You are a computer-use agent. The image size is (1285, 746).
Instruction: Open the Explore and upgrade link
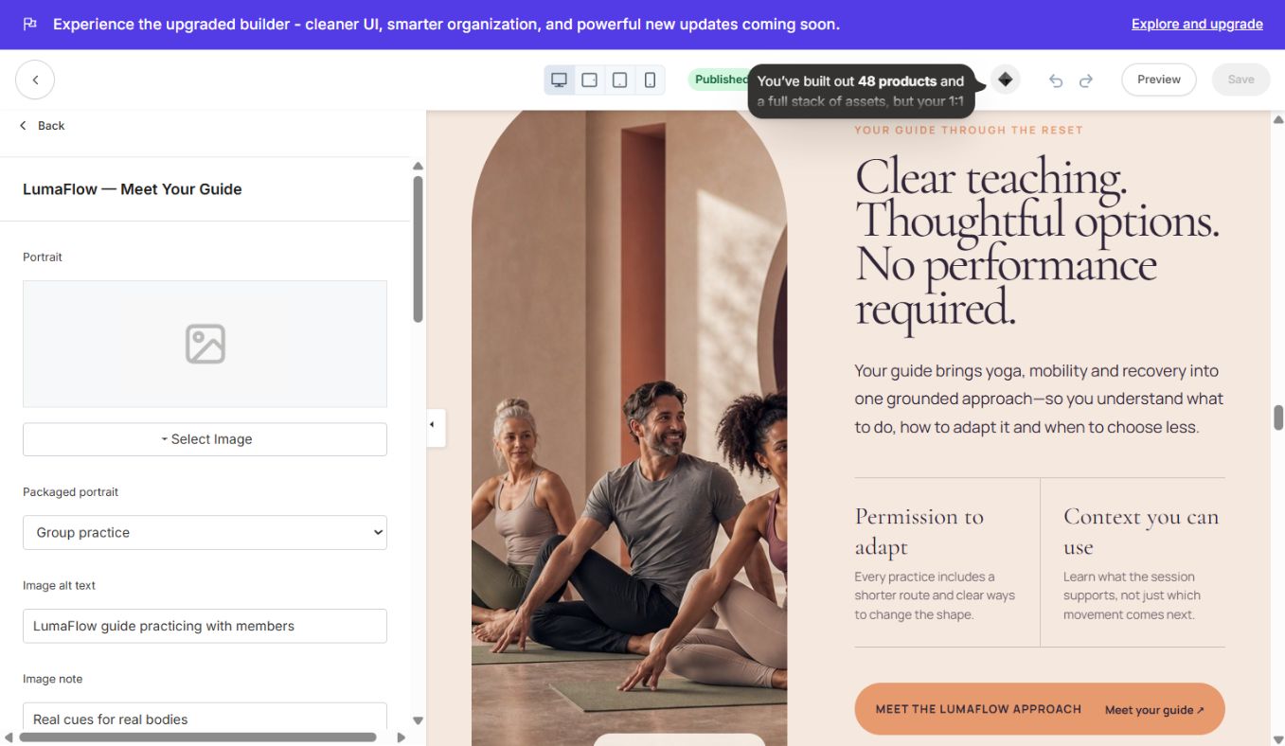[1197, 24]
